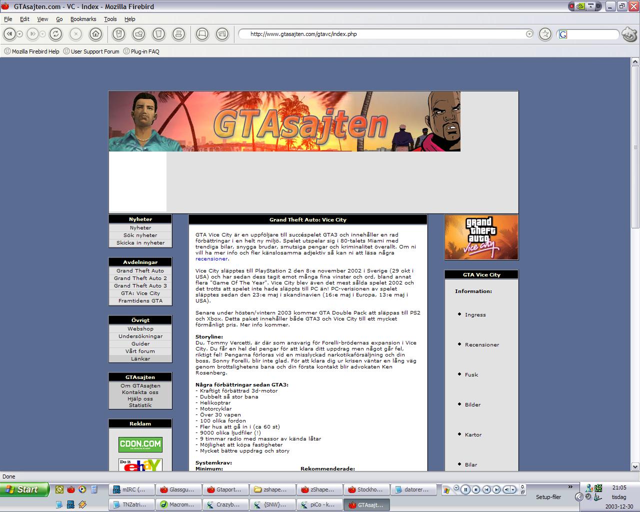Image resolution: width=640 pixels, height=512 pixels.
Task: Open the Plug-in FAQ bookmark
Action: pyautogui.click(x=141, y=51)
